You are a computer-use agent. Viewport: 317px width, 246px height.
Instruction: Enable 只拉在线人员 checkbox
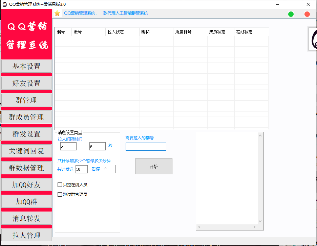pos(60,185)
